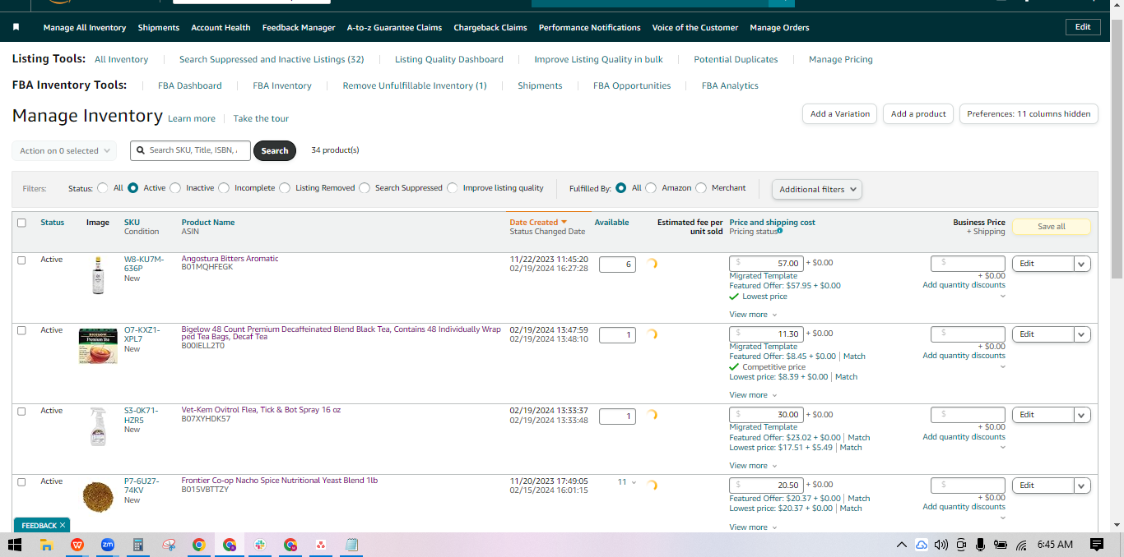The image size is (1124, 557).
Task: Open Slack from the taskbar
Action: pos(260,545)
